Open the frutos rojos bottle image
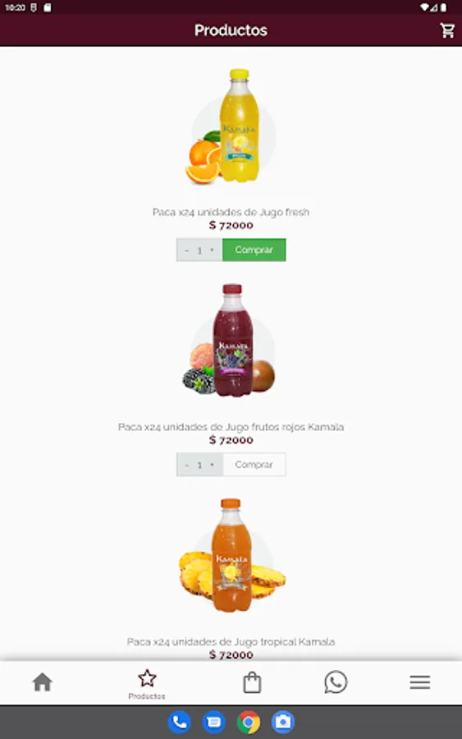This screenshot has height=739, width=462. (230, 340)
